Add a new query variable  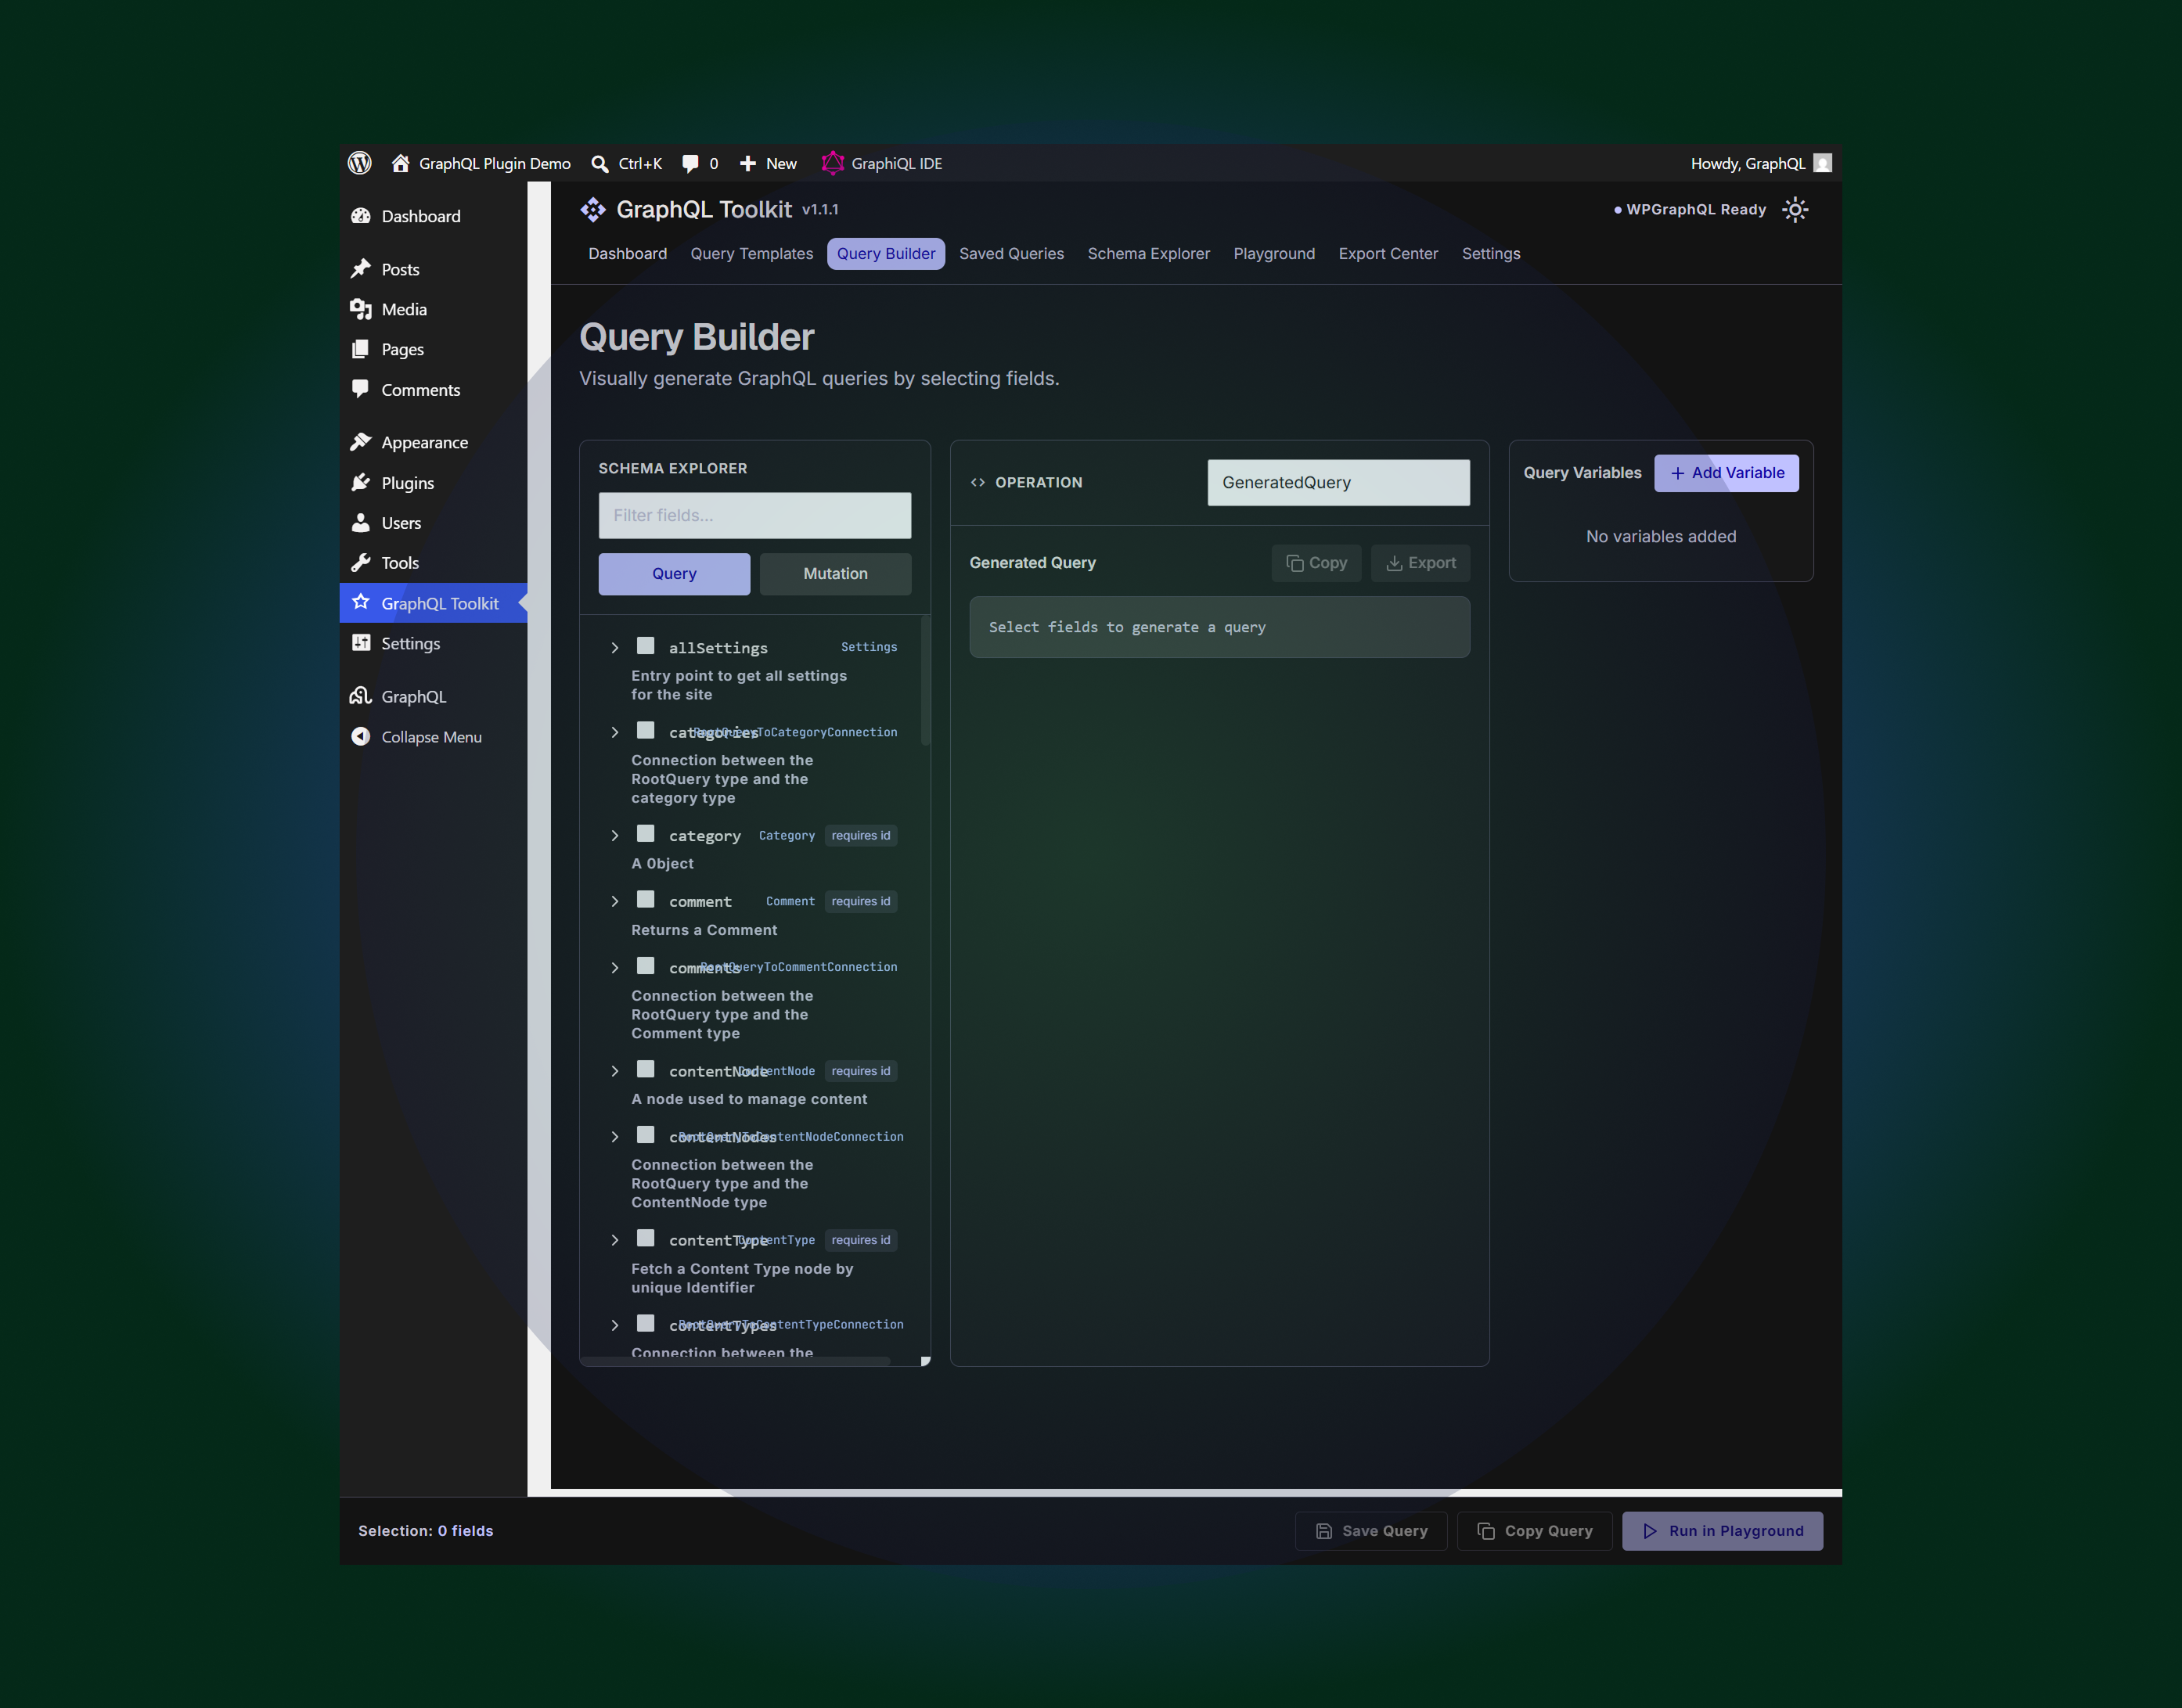pos(1726,473)
